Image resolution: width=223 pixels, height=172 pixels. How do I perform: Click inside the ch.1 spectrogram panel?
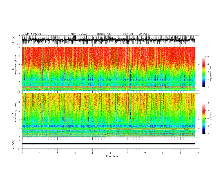click(108, 69)
